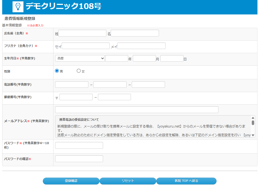Focus the first phone number box

72,84
